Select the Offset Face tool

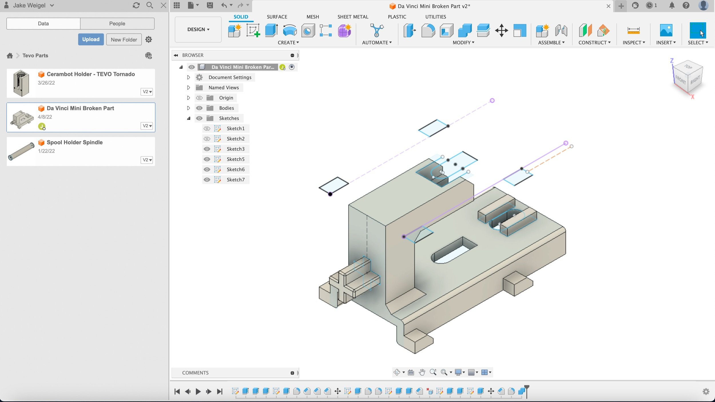tap(483, 30)
